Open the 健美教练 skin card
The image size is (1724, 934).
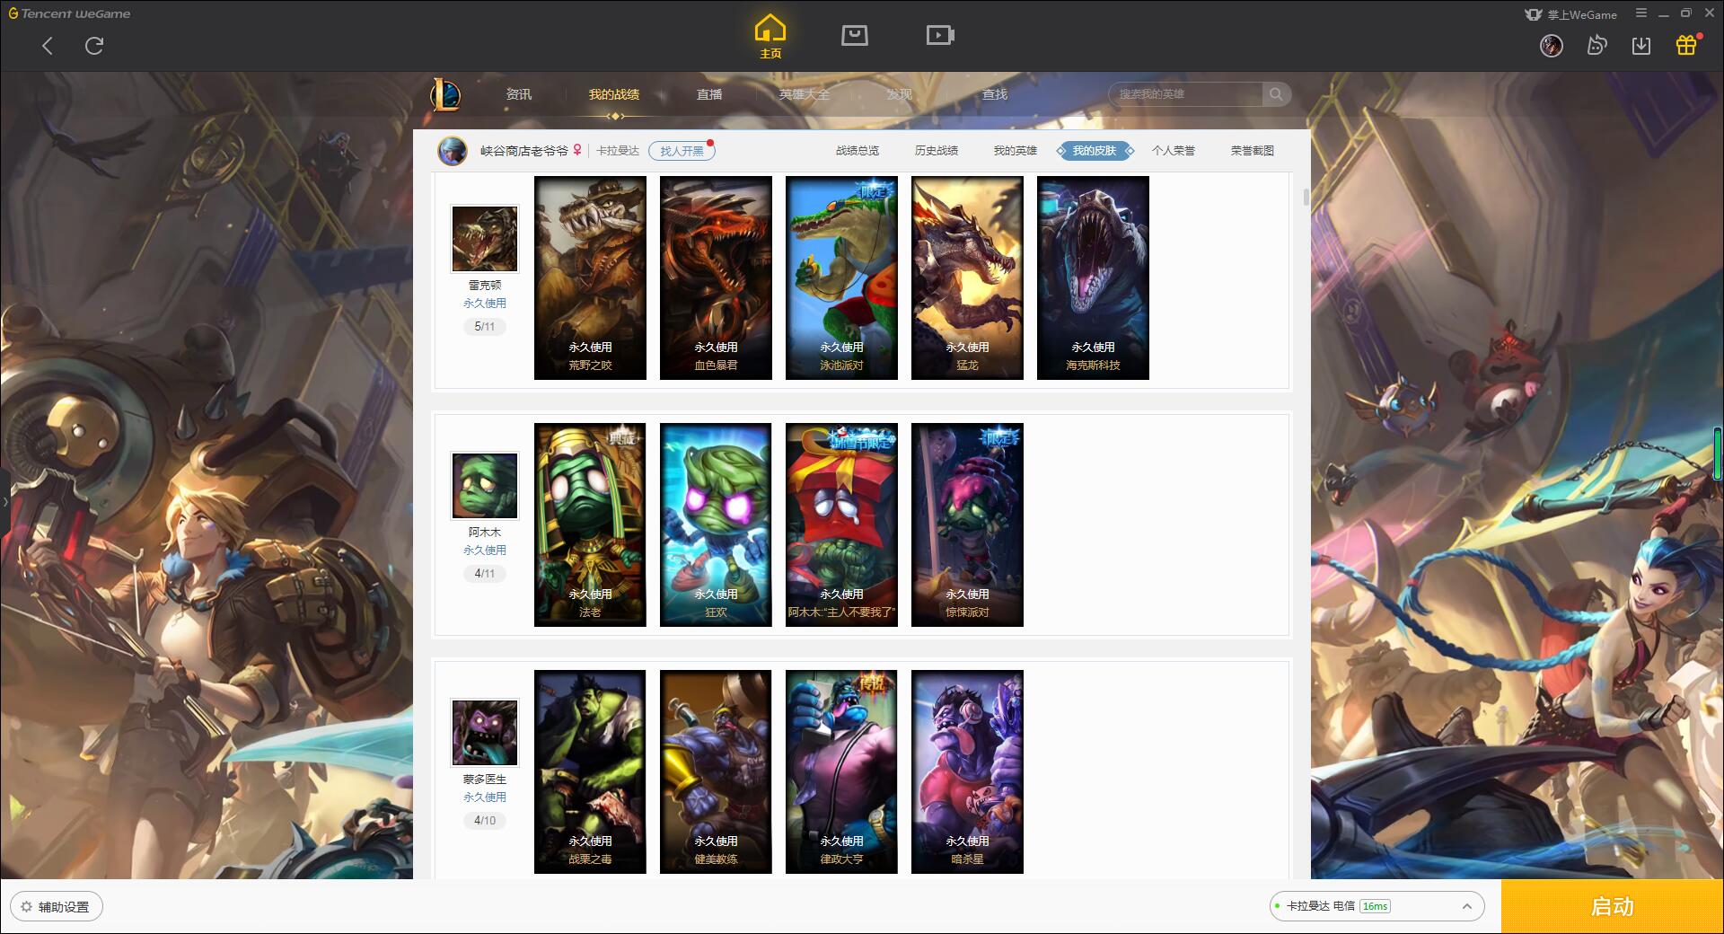pos(716,771)
